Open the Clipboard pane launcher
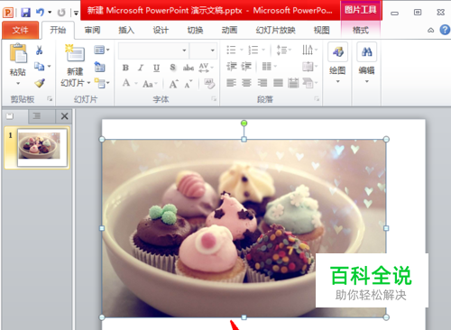The height and width of the screenshot is (330, 451). tap(50, 98)
